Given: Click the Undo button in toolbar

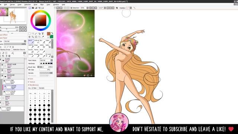Looking at the screenshot, I should click(58, 8).
